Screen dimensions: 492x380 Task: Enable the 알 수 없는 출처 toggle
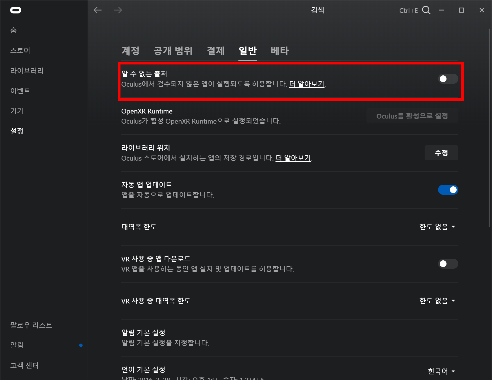click(448, 79)
